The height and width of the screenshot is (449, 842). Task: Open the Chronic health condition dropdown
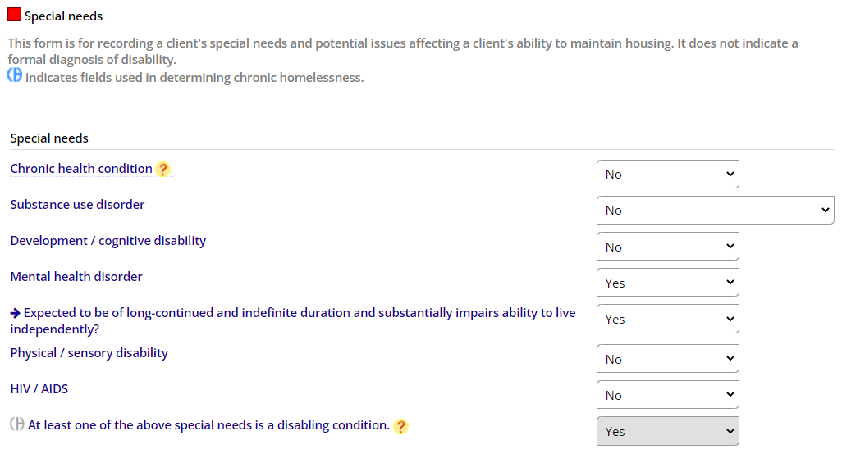click(x=667, y=174)
